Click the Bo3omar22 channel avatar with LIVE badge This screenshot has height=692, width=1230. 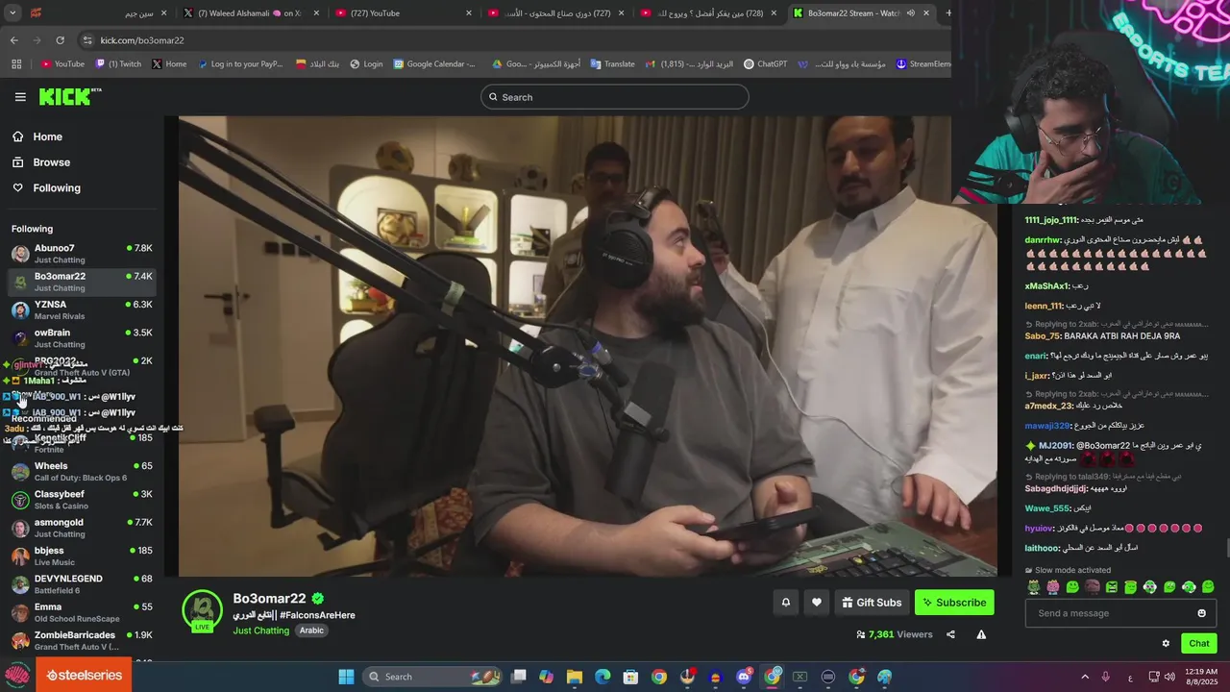coord(202,611)
